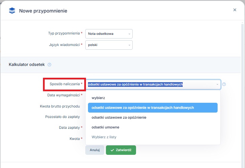Click the Anuluj button

[95, 150]
